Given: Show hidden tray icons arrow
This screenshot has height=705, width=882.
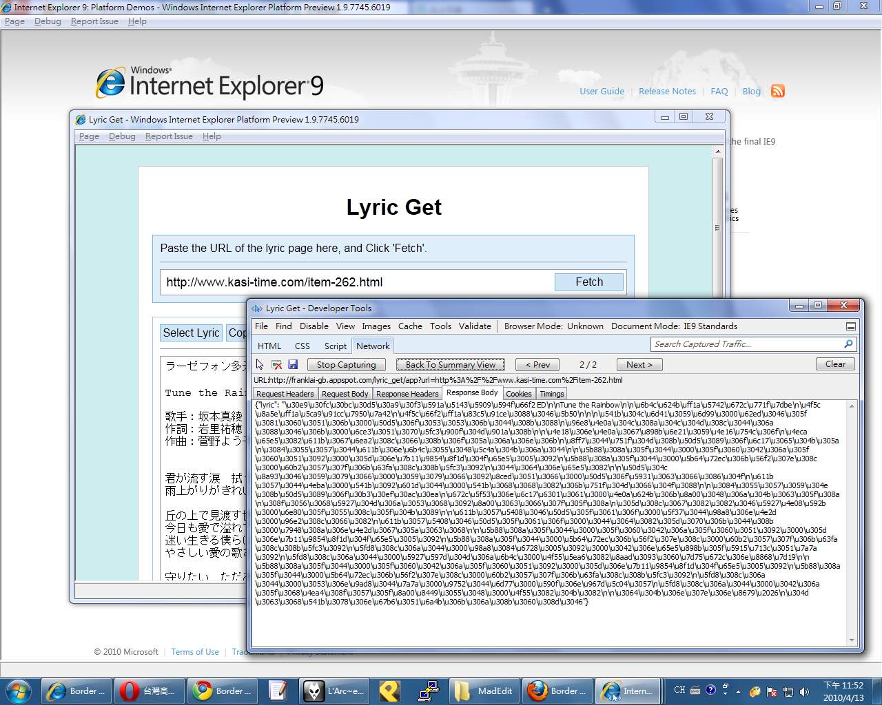Looking at the screenshot, I should click(x=738, y=691).
